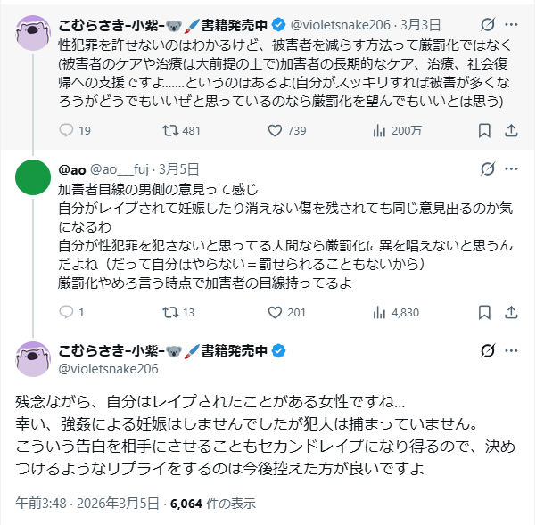Open more options on @ao's reply
The width and height of the screenshot is (536, 525).
tap(511, 168)
